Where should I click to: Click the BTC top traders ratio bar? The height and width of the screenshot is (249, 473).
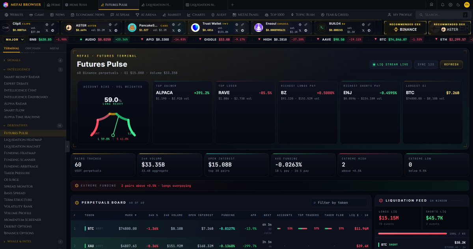303,228
